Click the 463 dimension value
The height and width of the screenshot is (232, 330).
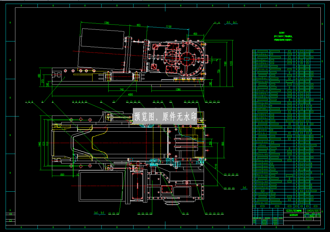(138, 25)
